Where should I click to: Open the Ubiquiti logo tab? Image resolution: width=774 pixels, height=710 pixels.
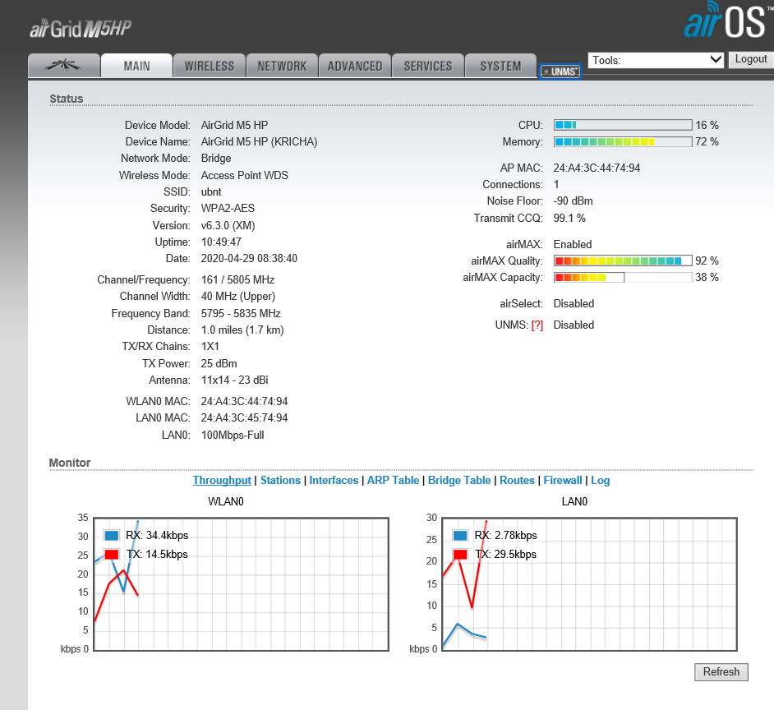click(x=64, y=66)
